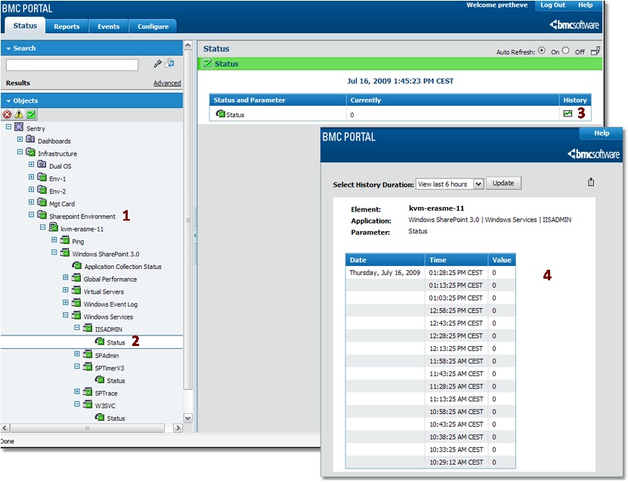The width and height of the screenshot is (628, 482).
Task: Collapse the Windows Services node
Action: coord(66,315)
